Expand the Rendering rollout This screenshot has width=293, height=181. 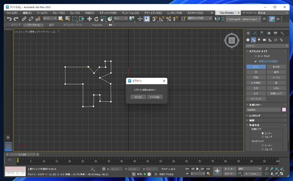(267, 116)
